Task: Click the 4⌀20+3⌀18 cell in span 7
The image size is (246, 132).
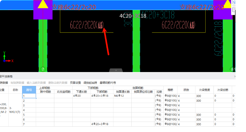Action: [x=102, y=124]
